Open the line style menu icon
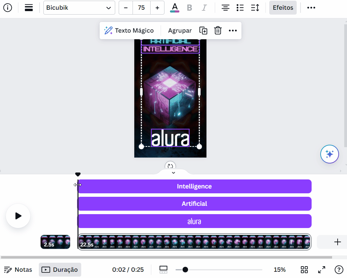 tap(29, 8)
